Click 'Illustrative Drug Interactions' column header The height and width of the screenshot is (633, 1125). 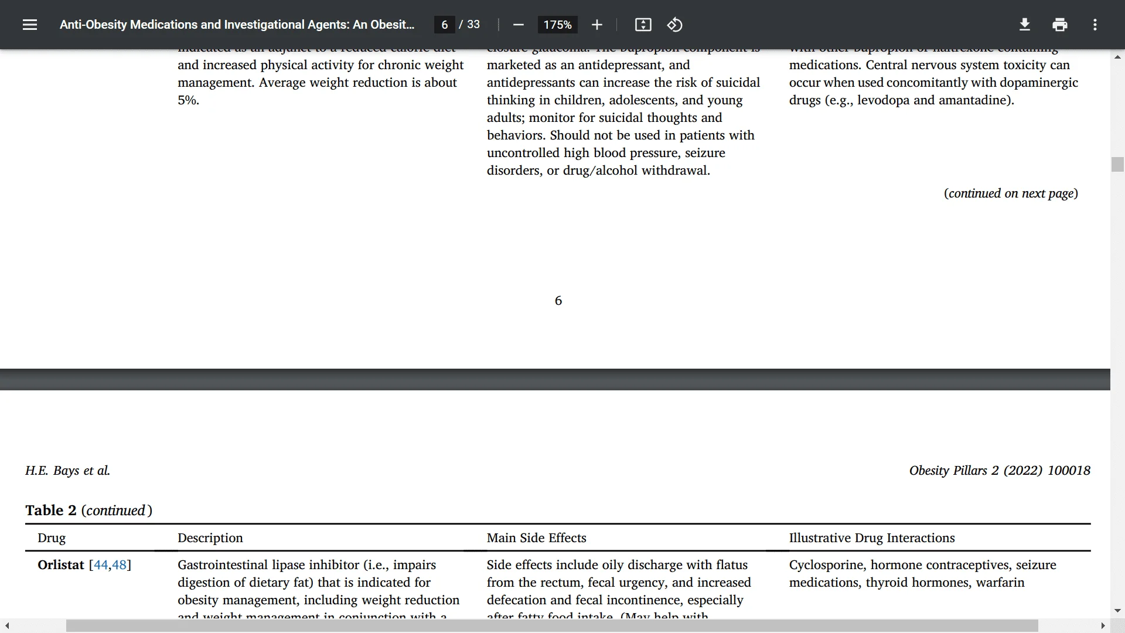(x=872, y=538)
